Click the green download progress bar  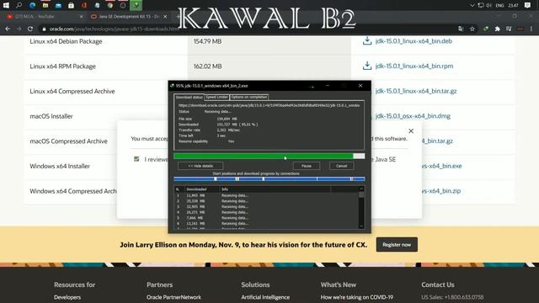269,156
